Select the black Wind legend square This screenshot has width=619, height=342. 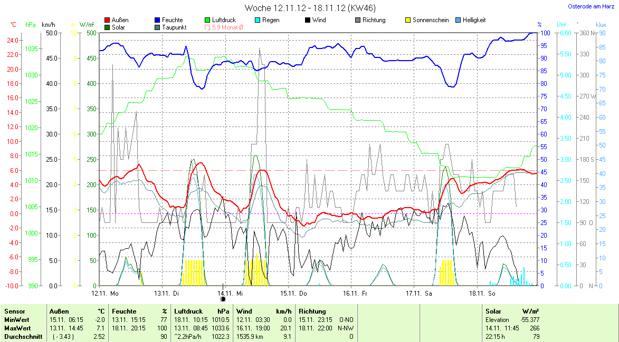[x=308, y=20]
